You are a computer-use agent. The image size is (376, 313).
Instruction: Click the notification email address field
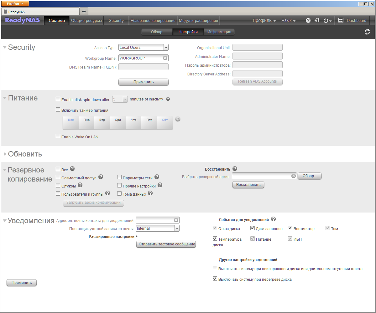tap(158, 220)
